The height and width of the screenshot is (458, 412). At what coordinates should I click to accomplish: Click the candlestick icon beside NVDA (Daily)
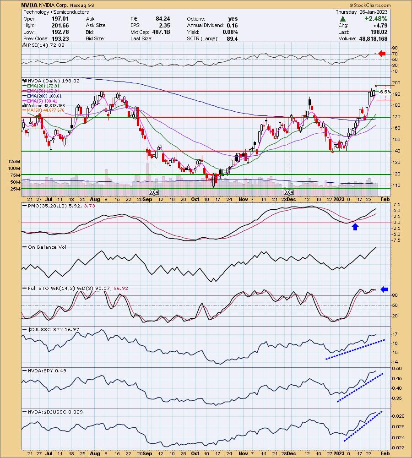[25, 81]
